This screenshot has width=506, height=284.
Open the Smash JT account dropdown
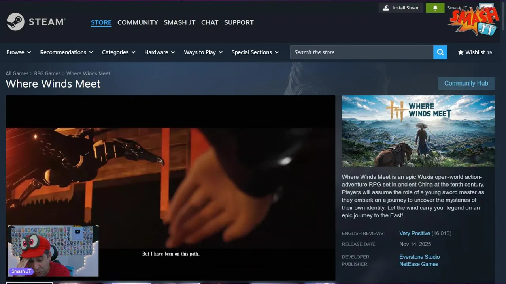click(459, 8)
